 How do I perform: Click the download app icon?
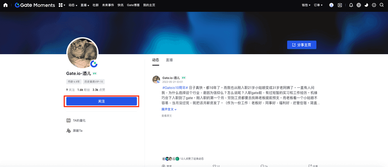point(340,5)
